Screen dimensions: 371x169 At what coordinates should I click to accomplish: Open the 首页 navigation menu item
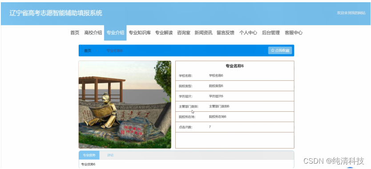75,33
